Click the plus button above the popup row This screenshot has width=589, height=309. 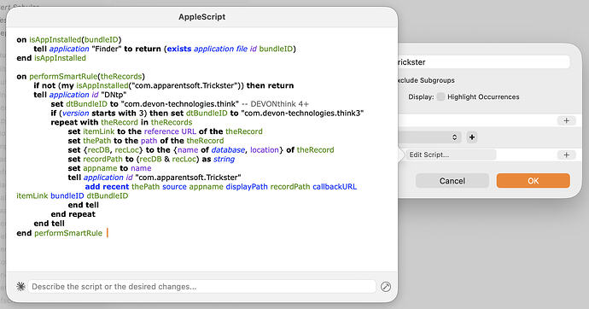(566, 120)
